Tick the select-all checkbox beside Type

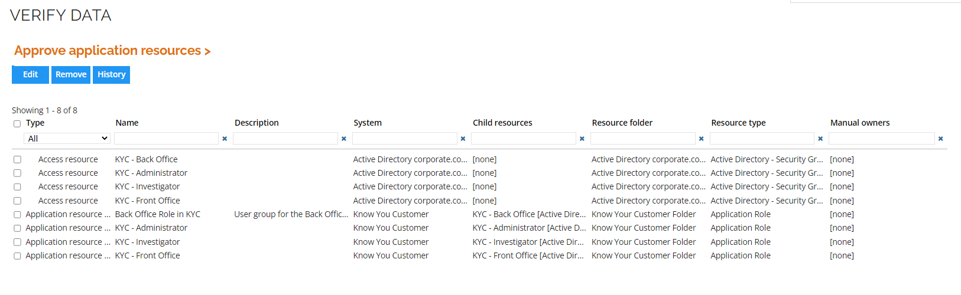[x=17, y=124]
